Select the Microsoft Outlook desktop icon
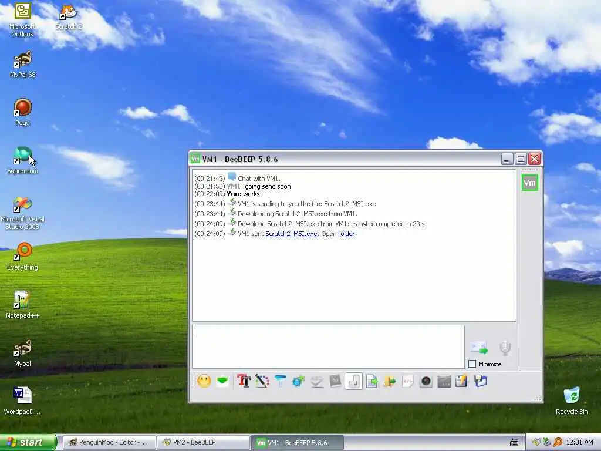The height and width of the screenshot is (451, 601). 23,20
